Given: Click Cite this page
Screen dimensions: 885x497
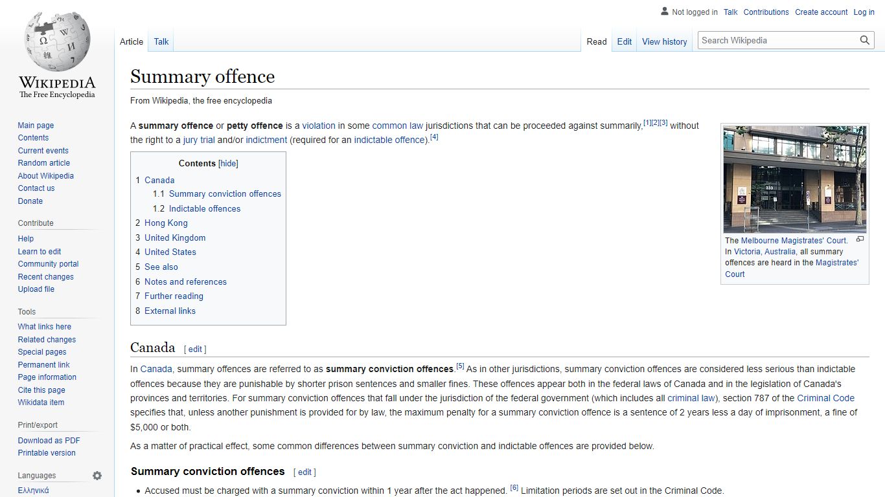Looking at the screenshot, I should [41, 390].
